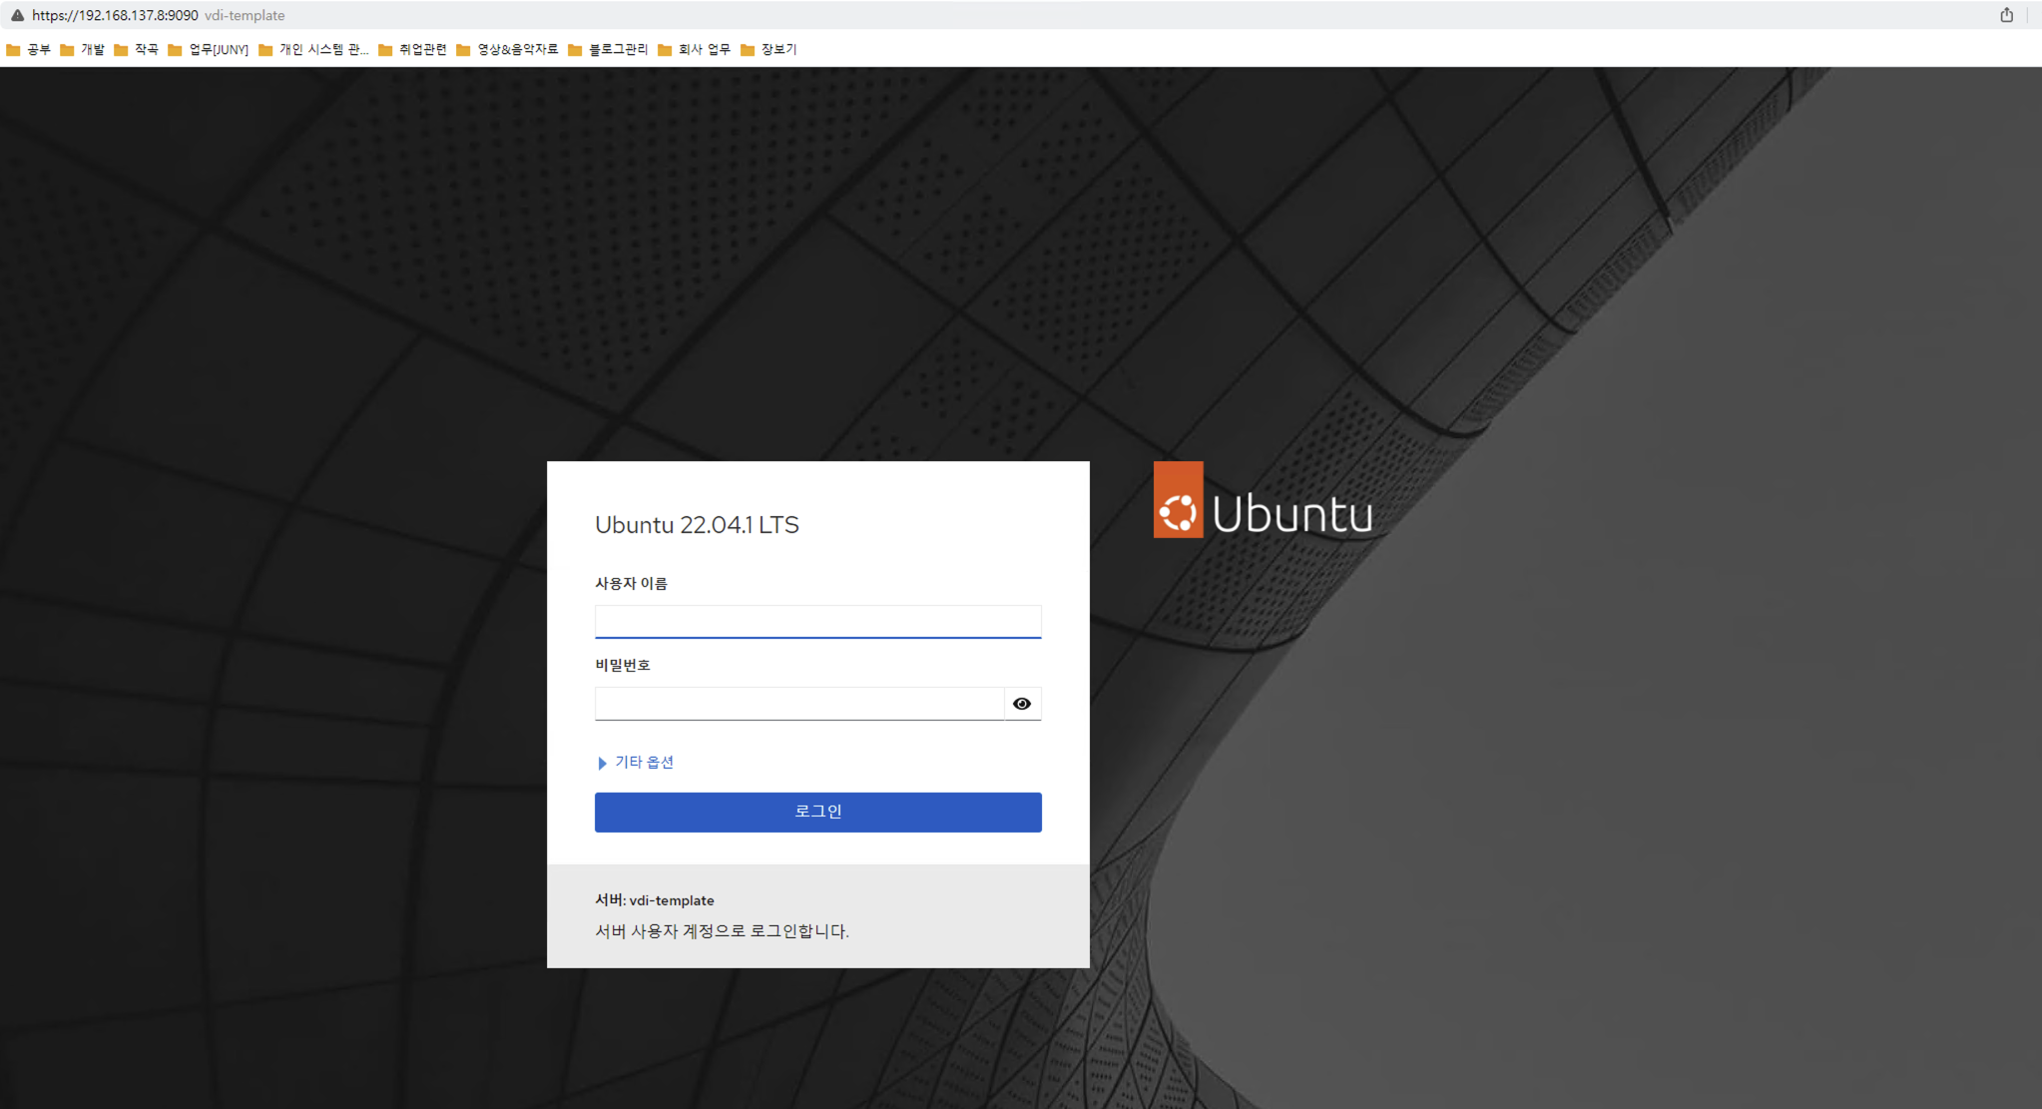Open the 작곡 bookmark folder

137,50
